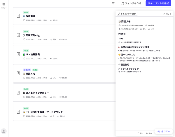Click the document icon beside 採用面談

click(18, 16)
